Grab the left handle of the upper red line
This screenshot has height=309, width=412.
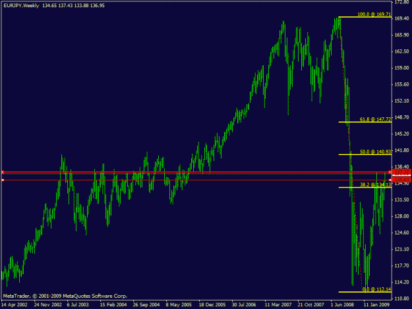pos(3,172)
